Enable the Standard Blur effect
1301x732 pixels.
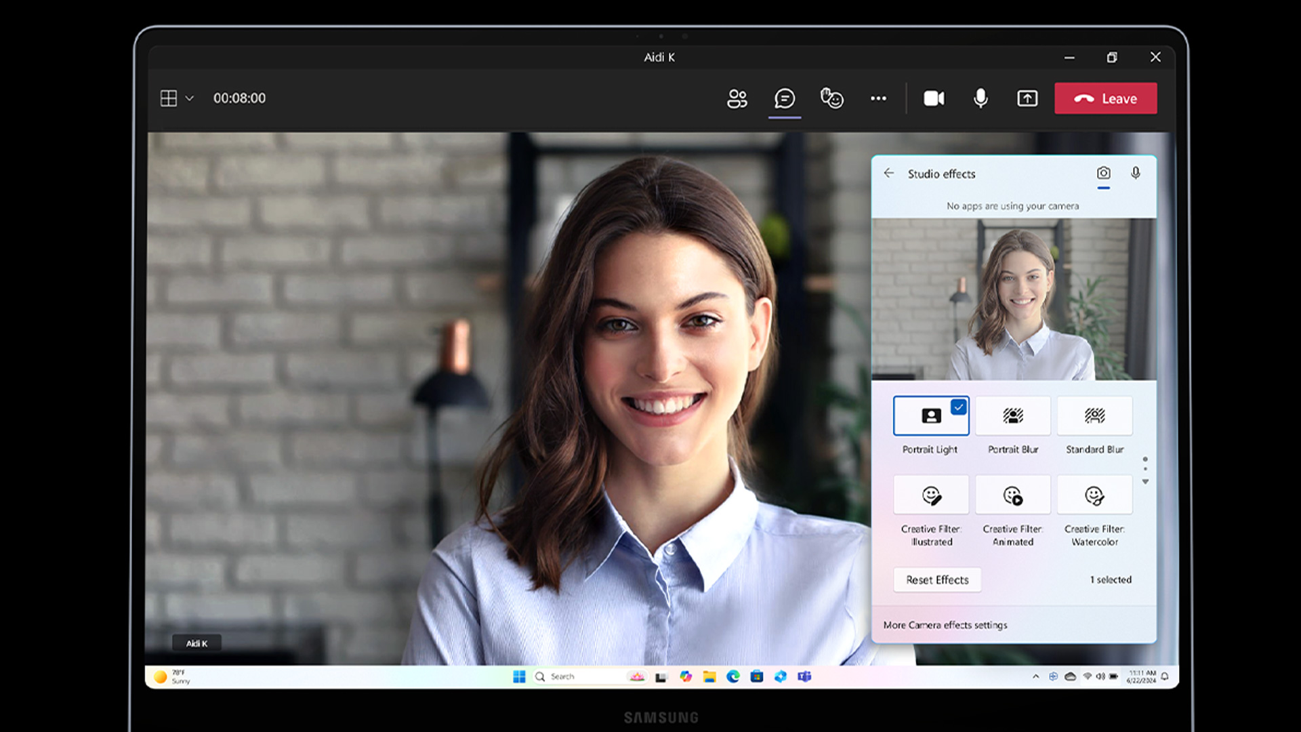tap(1094, 415)
